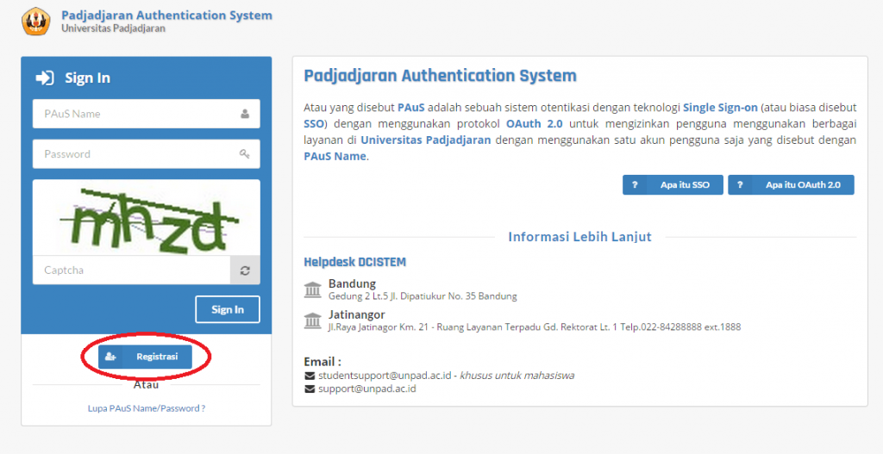Screen dimensions: 883x454
Task: Open the Registrasi page
Action: (145, 357)
